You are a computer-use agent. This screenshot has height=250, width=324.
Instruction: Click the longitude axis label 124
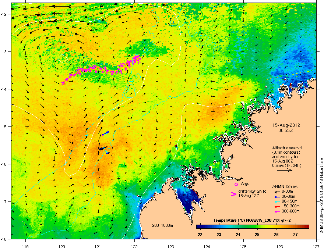coord(207,246)
